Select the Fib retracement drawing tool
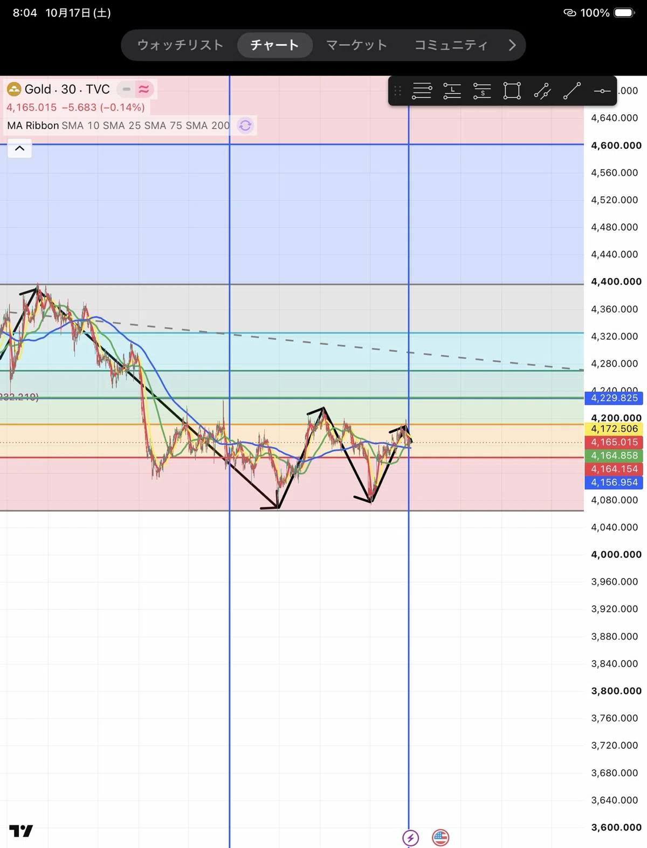Image resolution: width=647 pixels, height=848 pixels. click(422, 91)
